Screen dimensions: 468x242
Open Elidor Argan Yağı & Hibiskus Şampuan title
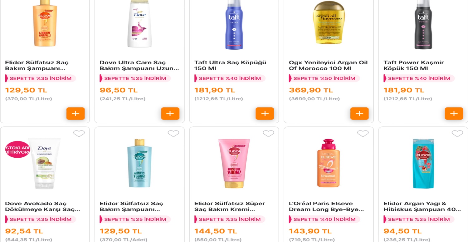tap(422, 206)
